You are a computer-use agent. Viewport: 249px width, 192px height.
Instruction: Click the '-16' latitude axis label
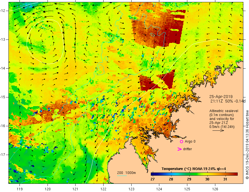(x=3, y=126)
